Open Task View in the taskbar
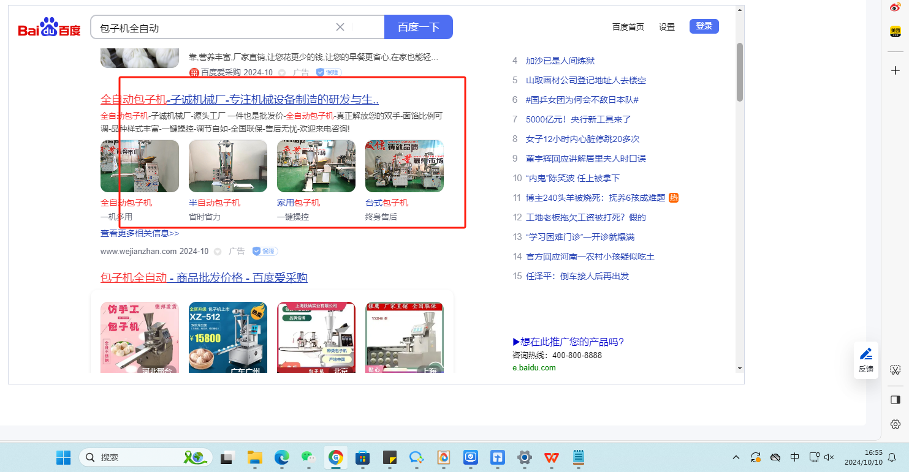Screen dimensions: 909x472 click(x=229, y=457)
